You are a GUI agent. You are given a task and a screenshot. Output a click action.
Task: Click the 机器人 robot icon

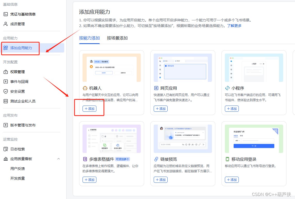[85, 88]
